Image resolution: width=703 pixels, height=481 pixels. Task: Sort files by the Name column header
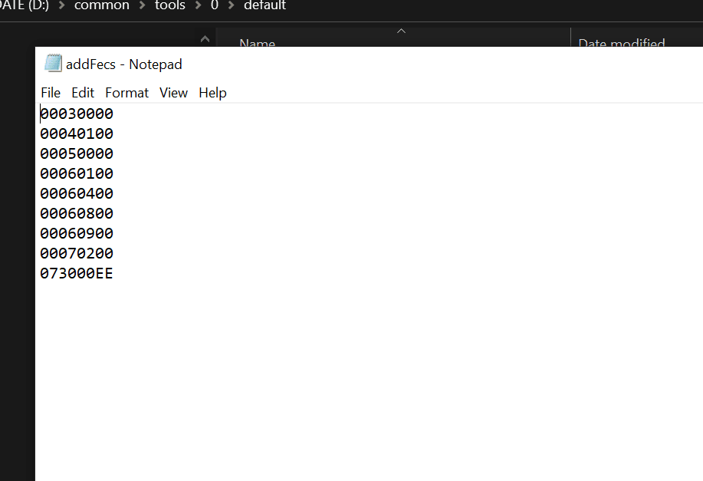[x=257, y=43]
